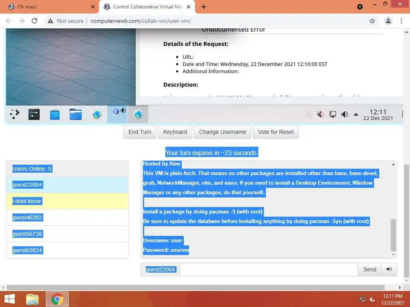Launch Discover store icon in VM taskbar

point(54,115)
